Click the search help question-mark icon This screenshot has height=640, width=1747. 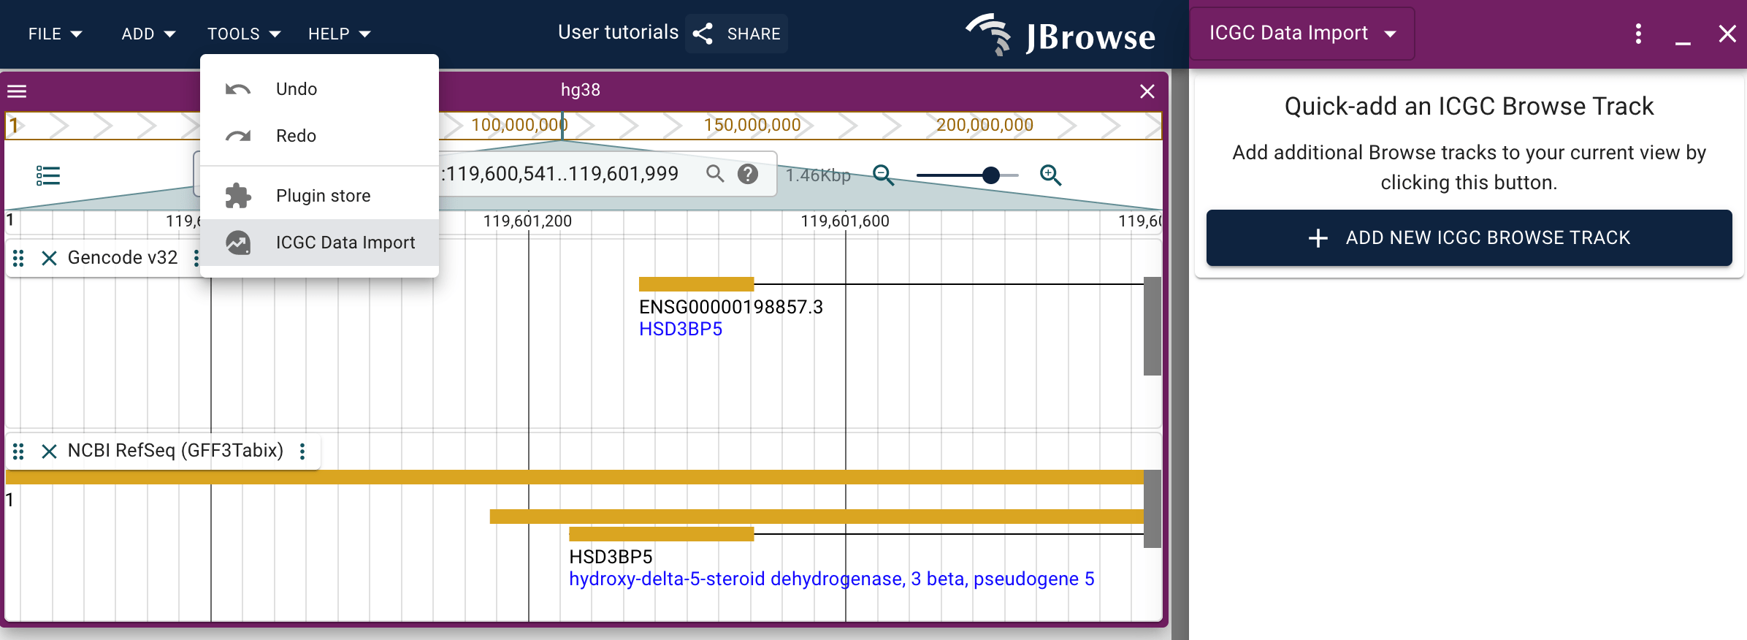(748, 174)
